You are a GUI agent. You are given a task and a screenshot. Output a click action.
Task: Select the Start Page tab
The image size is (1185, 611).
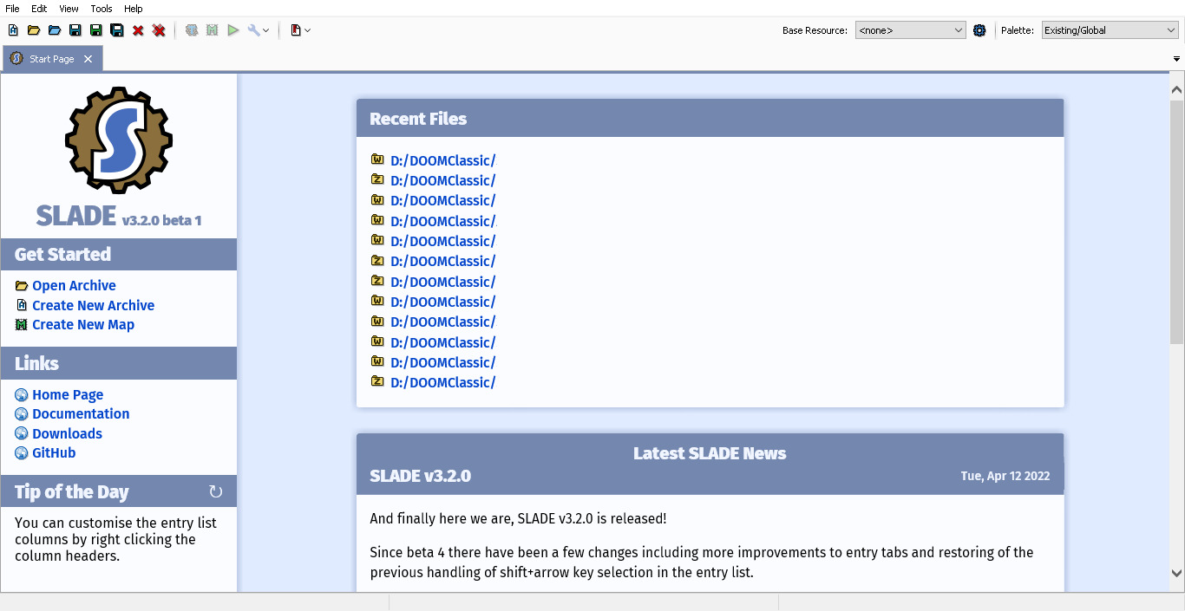[52, 59]
